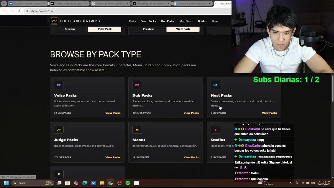The image size is (334, 188).
Task: Expand the browser tab search dropdown
Action: pyautogui.click(x=4, y=4)
